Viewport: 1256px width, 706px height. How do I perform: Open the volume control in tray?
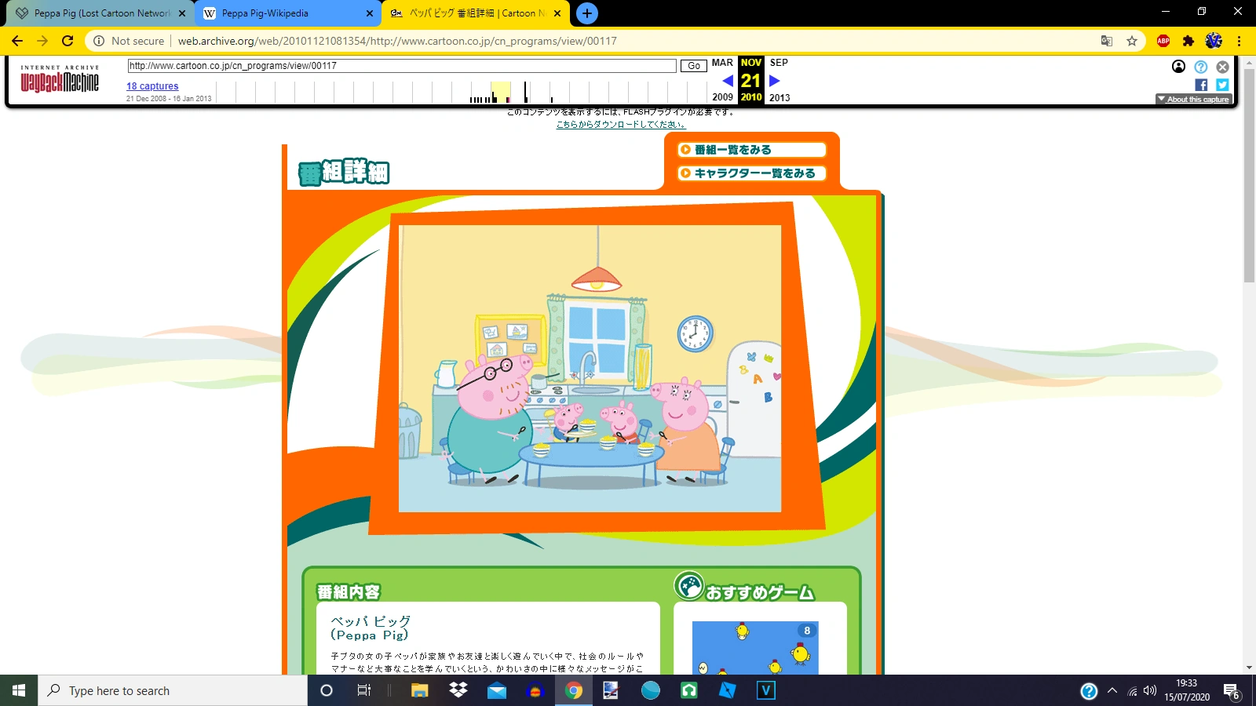pos(1150,691)
